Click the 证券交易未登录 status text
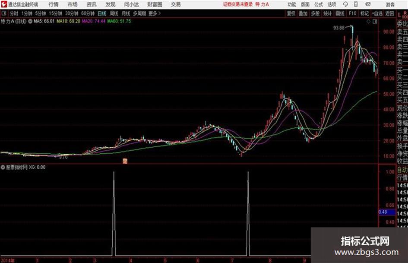This screenshot has height=263, width=408. 238,4
